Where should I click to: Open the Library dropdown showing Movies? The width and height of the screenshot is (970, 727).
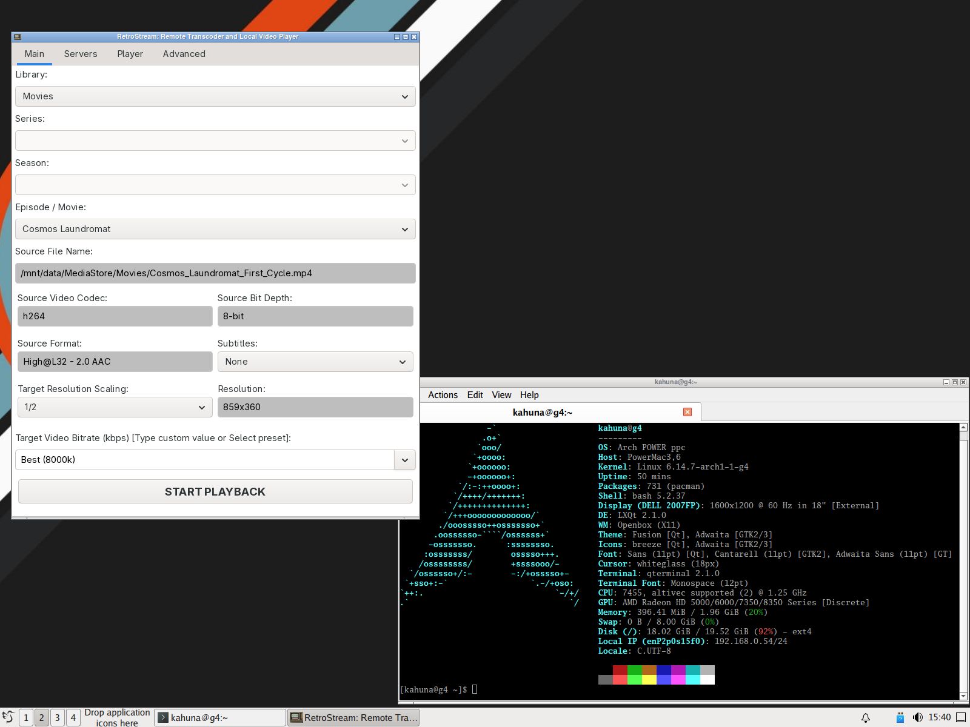tap(215, 96)
